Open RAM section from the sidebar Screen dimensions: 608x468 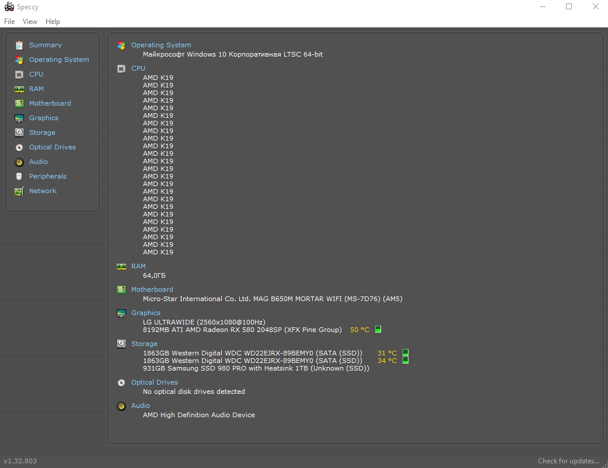click(36, 89)
